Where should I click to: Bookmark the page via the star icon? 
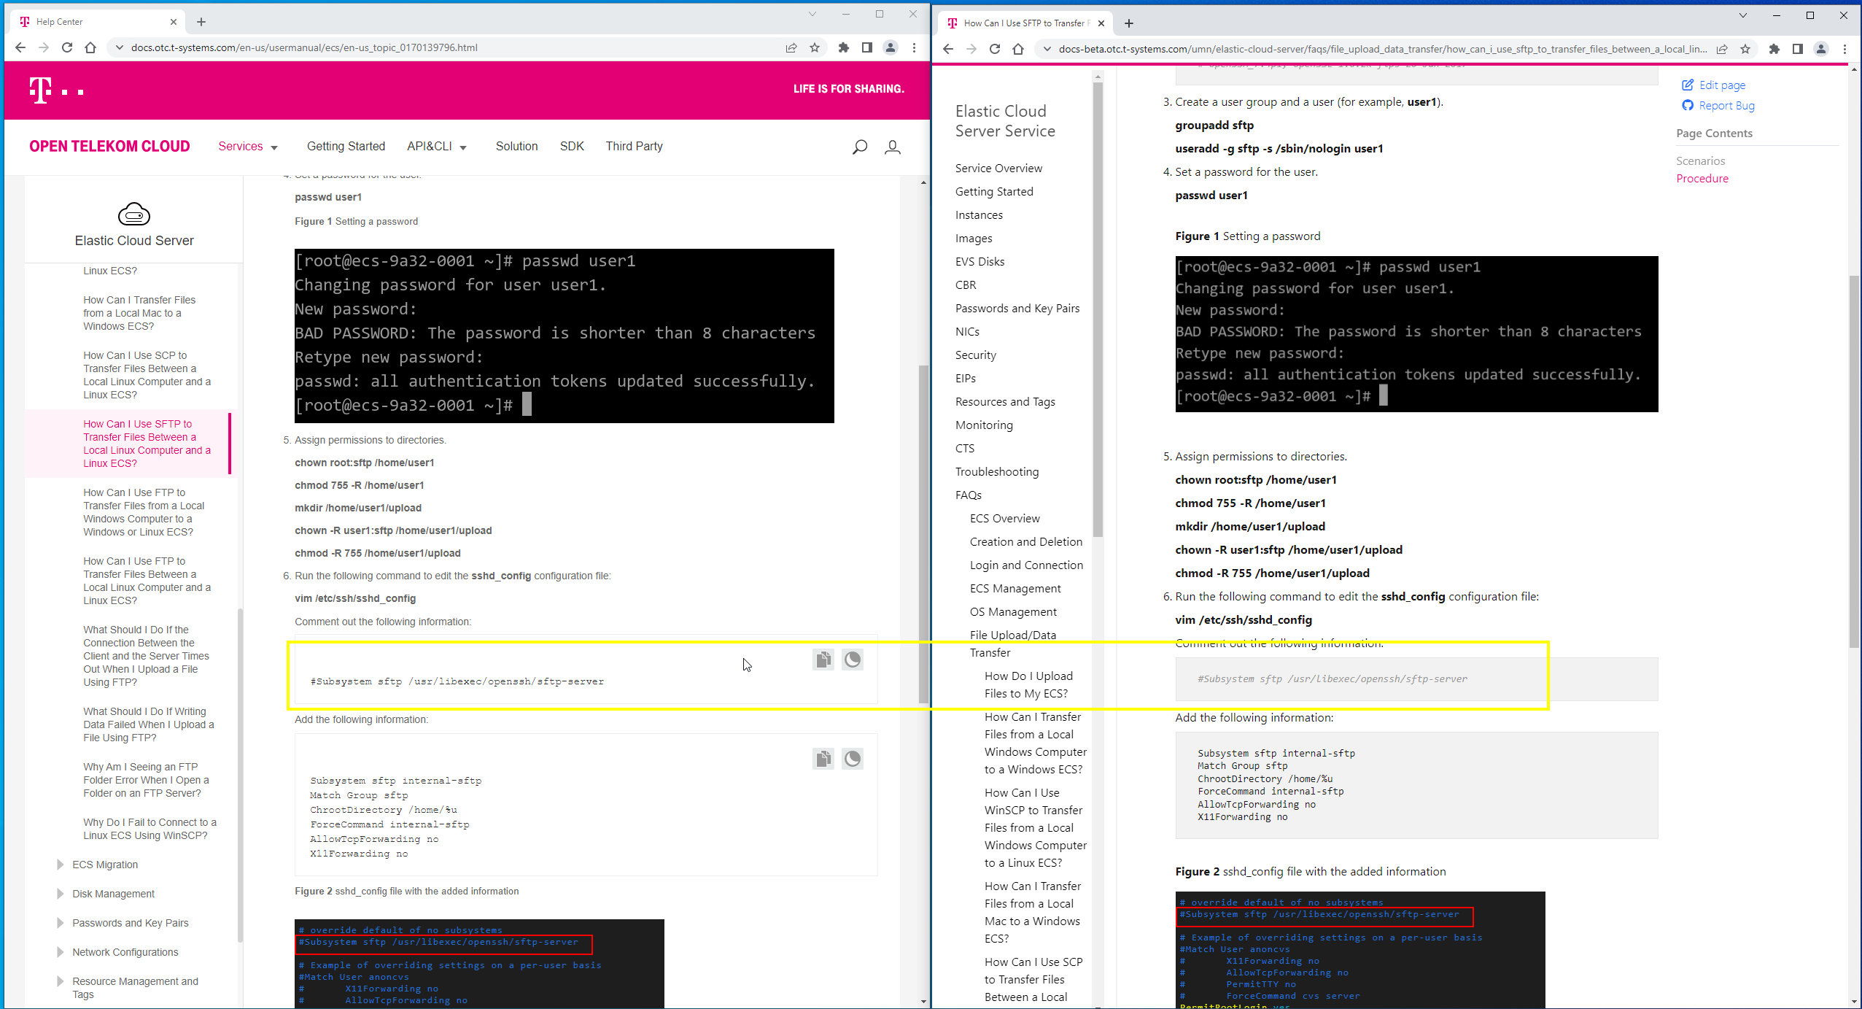[815, 47]
